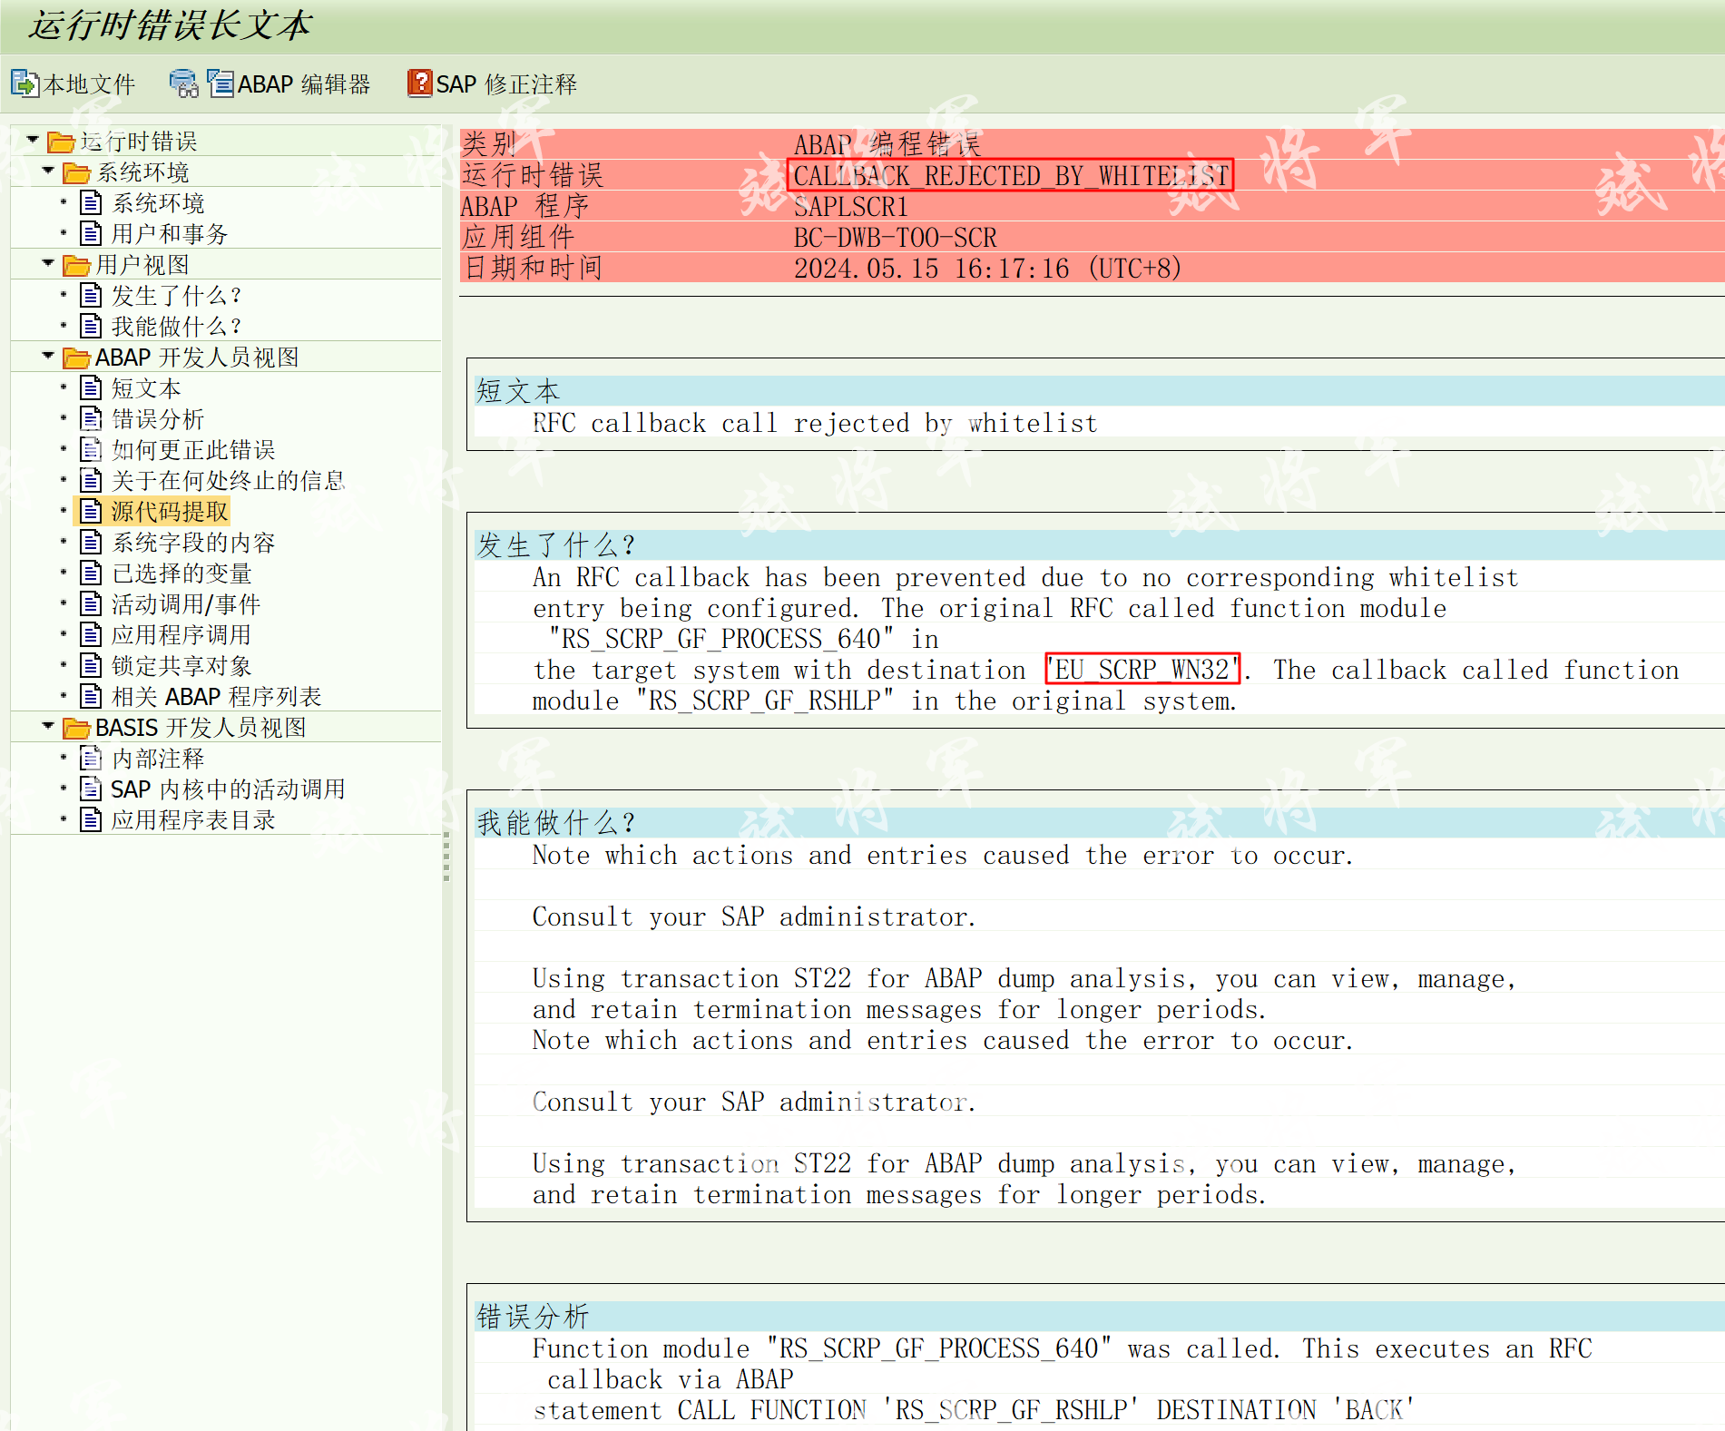Click the 本地文件 toolbar label
The width and height of the screenshot is (1725, 1431).
pos(89,84)
